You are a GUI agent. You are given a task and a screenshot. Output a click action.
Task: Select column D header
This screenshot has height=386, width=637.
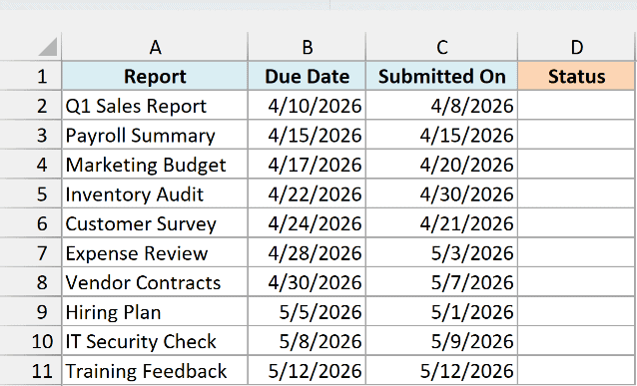576,47
